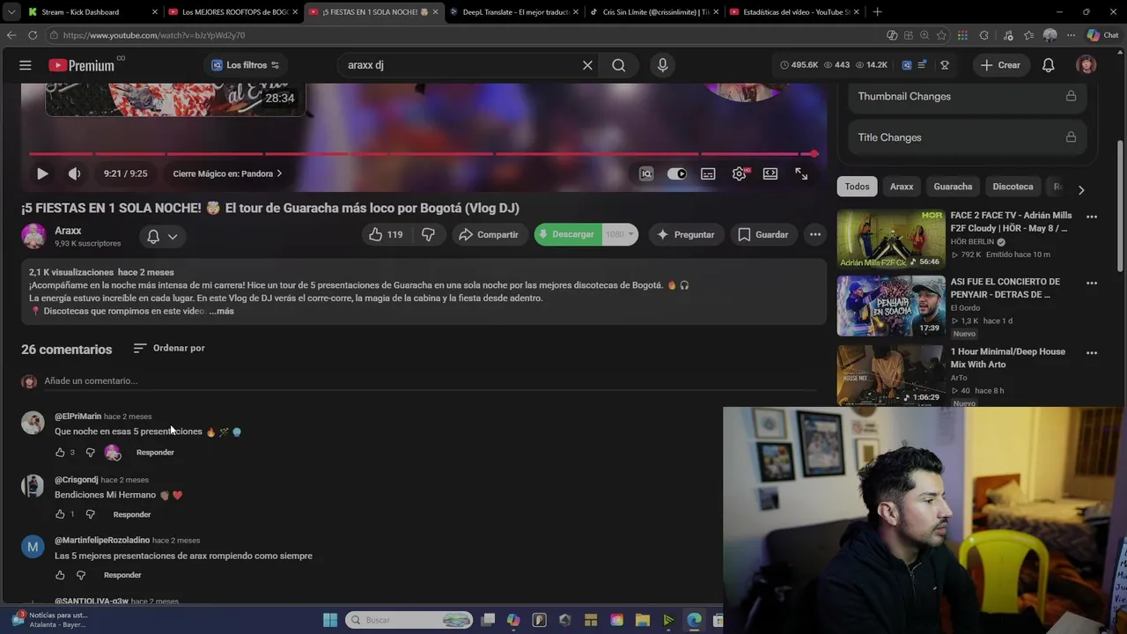Click the 'Añade un comentario...' field
This screenshot has height=634, width=1127.
pos(430,381)
